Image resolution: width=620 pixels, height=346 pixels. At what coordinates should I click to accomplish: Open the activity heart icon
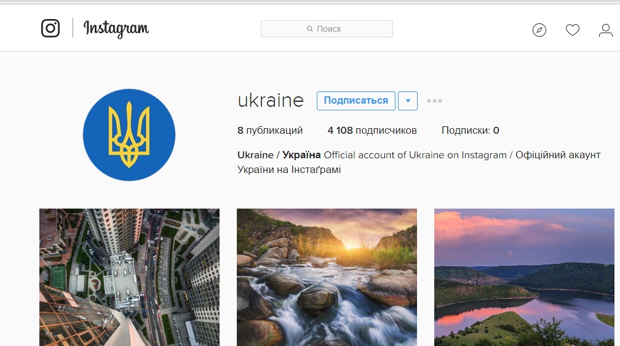tap(573, 30)
